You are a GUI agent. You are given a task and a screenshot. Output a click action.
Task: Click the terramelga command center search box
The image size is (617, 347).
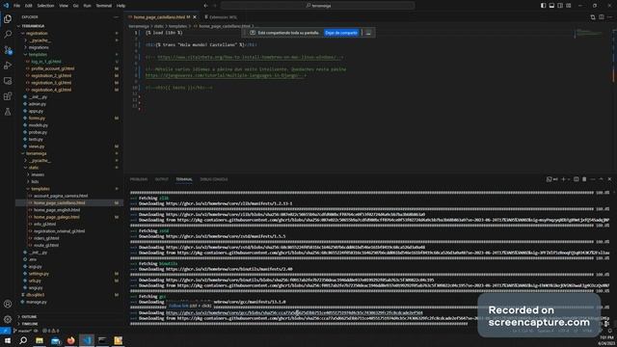pos(317,6)
